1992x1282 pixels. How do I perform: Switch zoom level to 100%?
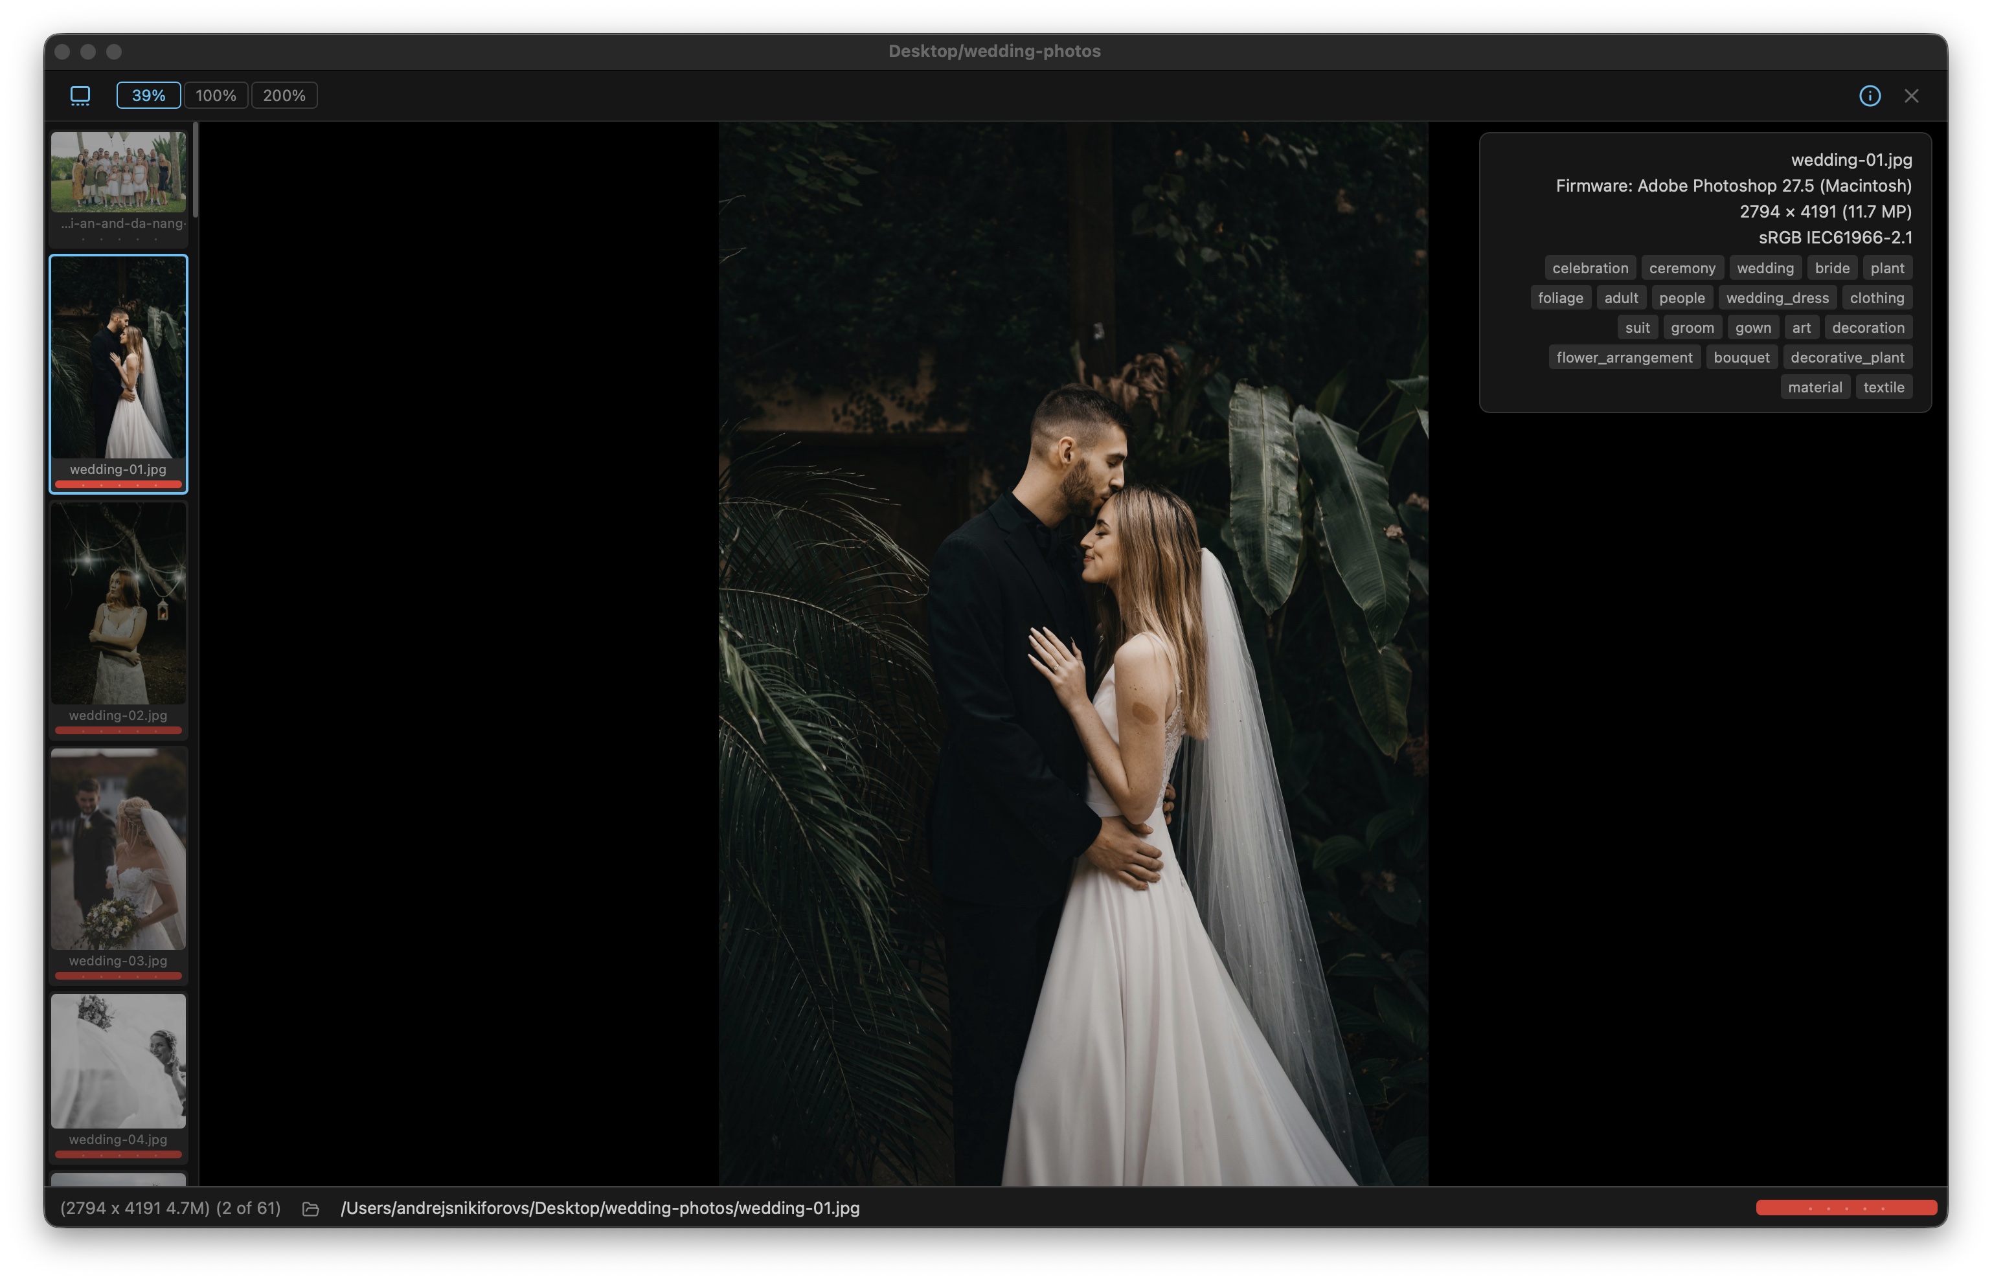coord(216,96)
